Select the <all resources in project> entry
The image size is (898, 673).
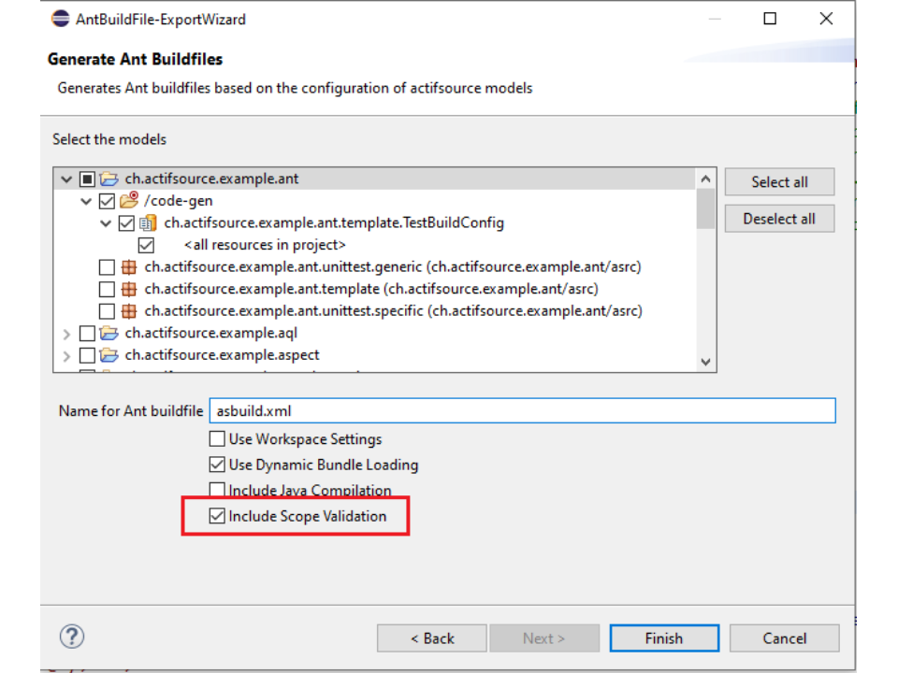point(265,245)
